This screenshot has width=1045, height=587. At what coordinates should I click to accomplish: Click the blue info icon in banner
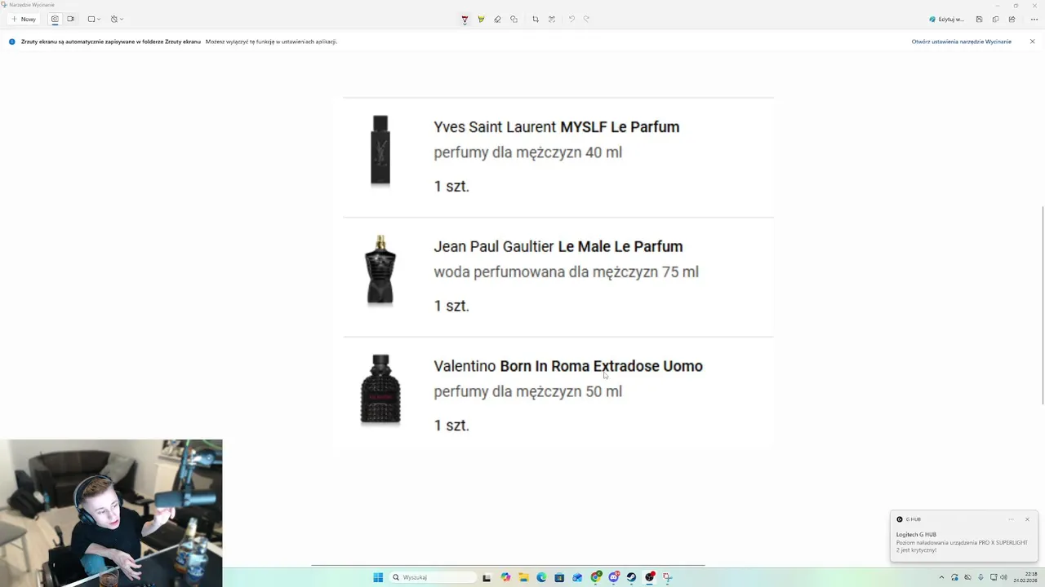(12, 42)
